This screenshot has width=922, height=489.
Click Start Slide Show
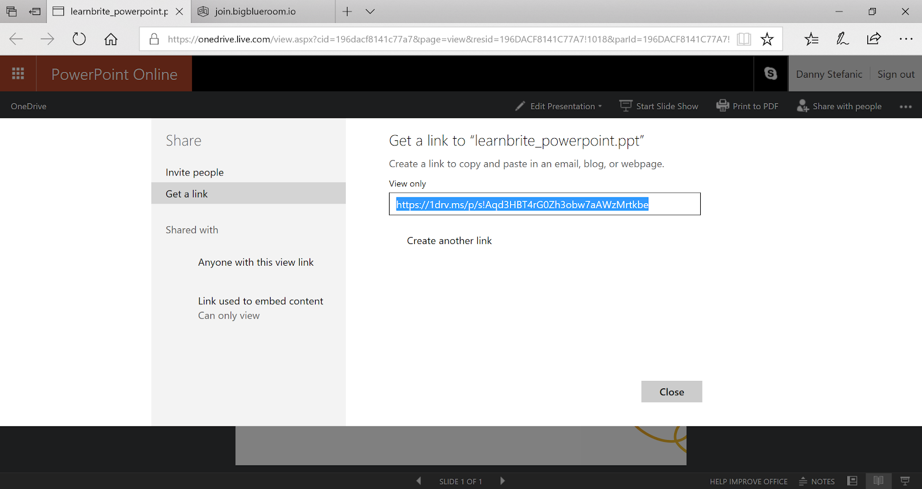(x=659, y=106)
